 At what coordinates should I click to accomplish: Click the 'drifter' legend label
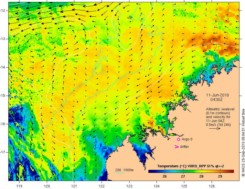tap(184, 147)
